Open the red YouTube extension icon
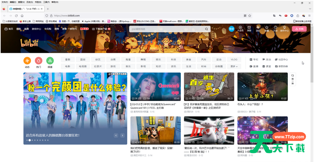 [x=286, y=16]
